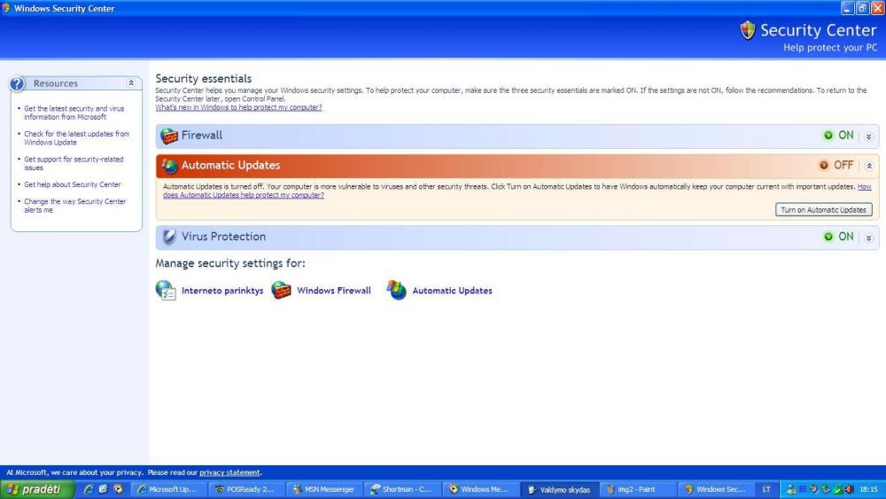The height and width of the screenshot is (499, 886).
Task: Open Get help about Security Center link
Action: (x=73, y=184)
